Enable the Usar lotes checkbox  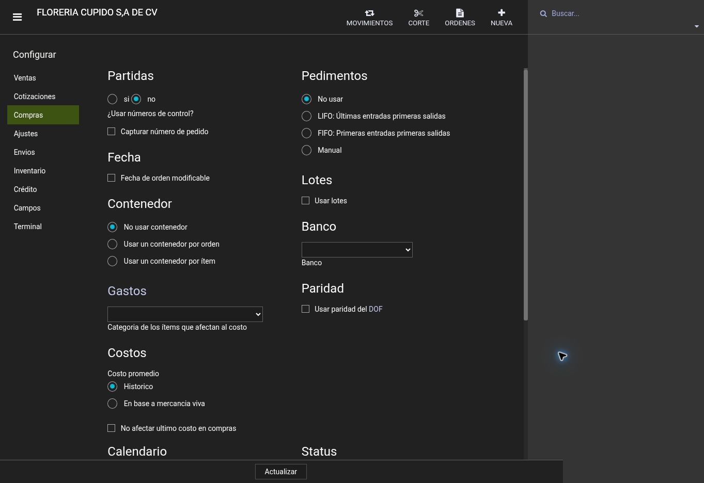[x=305, y=201]
